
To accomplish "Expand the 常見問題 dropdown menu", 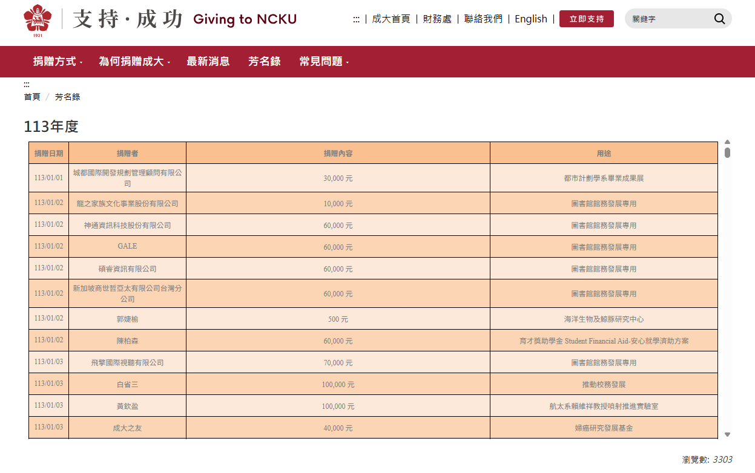I will pos(324,61).
